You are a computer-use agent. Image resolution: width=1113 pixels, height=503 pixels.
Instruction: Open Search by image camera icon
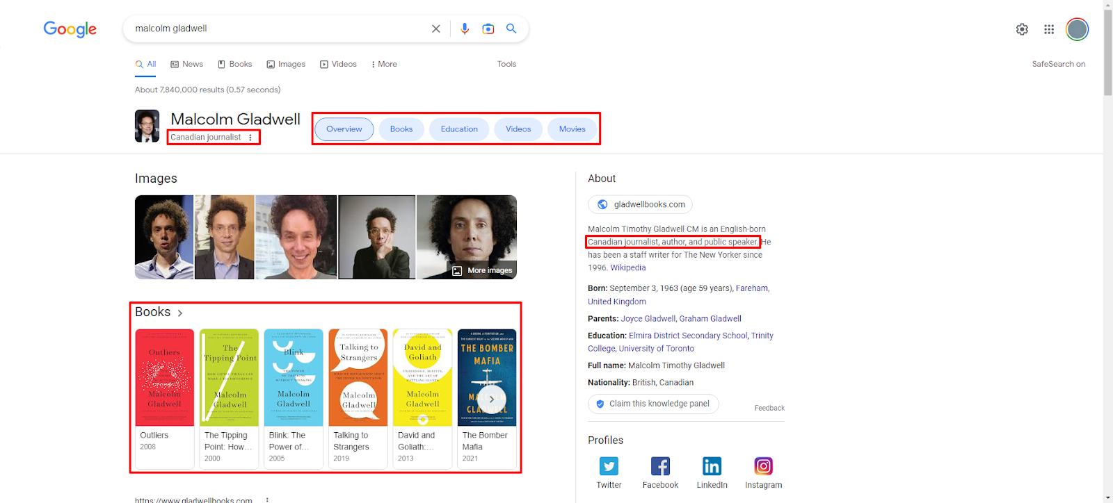click(488, 28)
